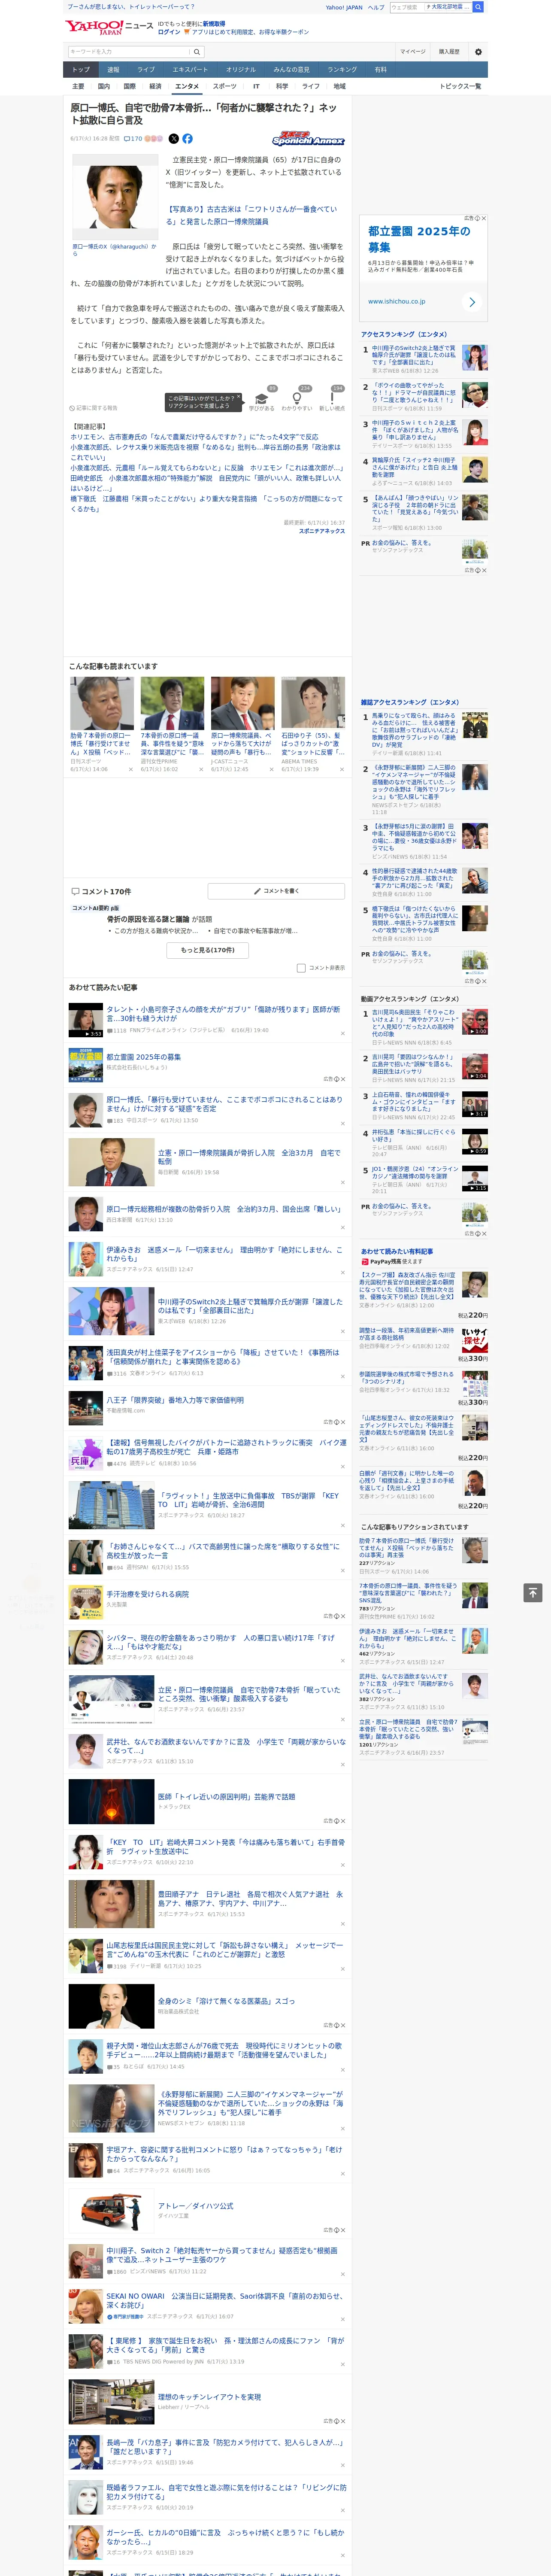Share article on X icon
551x2576 pixels.
174,139
